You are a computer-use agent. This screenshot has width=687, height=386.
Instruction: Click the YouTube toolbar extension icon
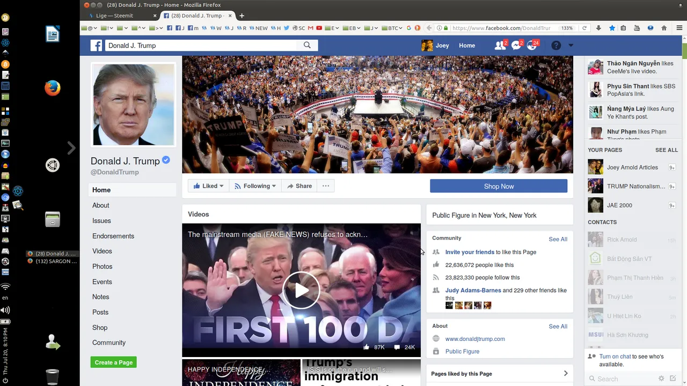637,28
